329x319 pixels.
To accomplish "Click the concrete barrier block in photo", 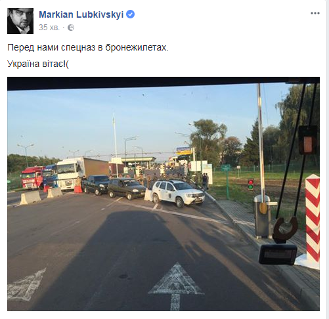I will (30, 198).
